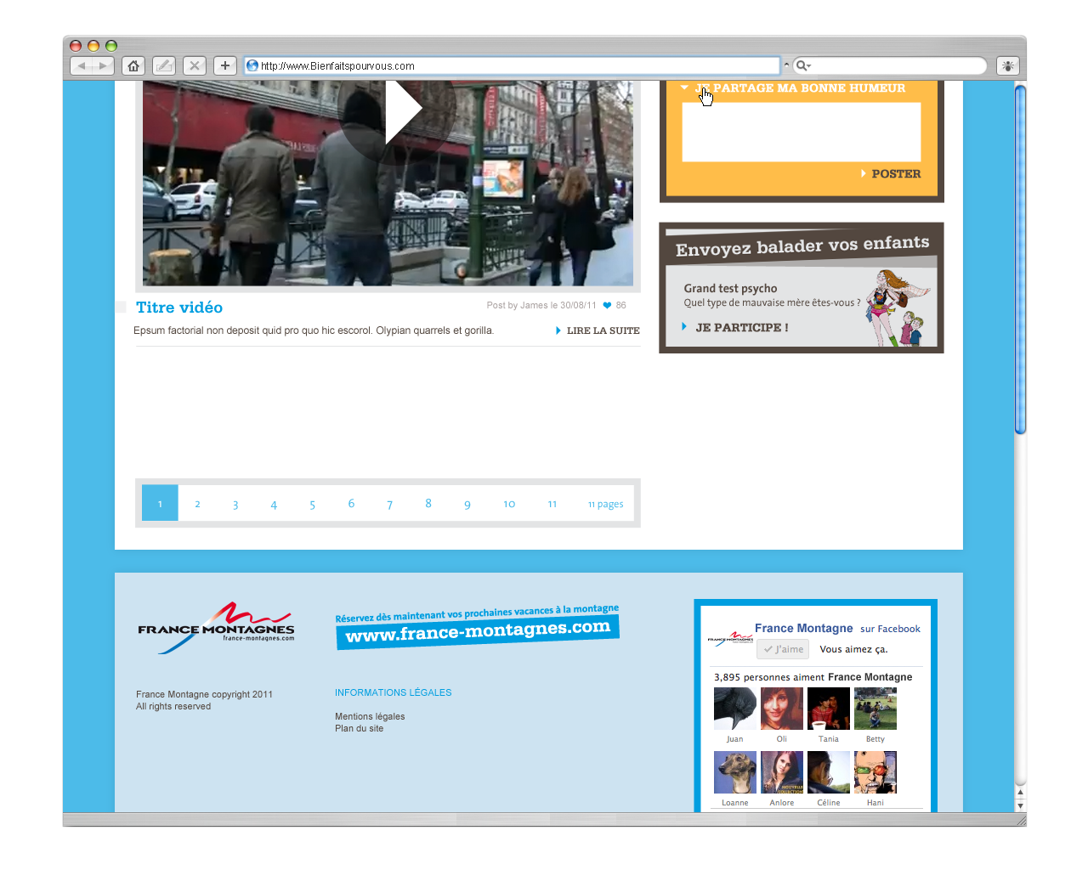Go back with the browser back arrow
Screen dimensions: 1088x870
(x=82, y=65)
